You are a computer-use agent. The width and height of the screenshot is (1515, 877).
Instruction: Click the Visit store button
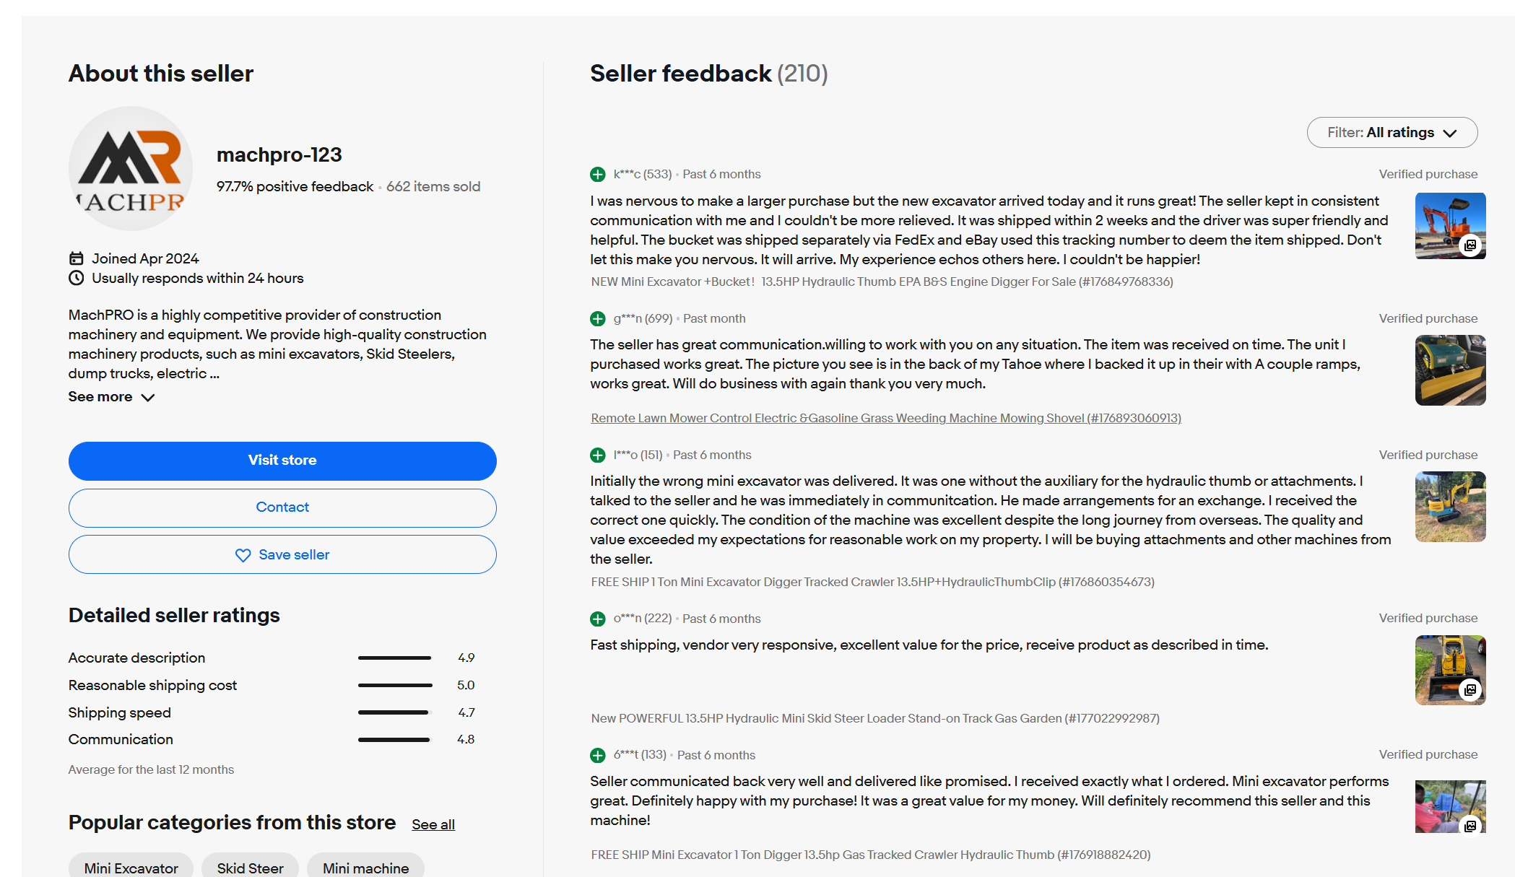282,461
